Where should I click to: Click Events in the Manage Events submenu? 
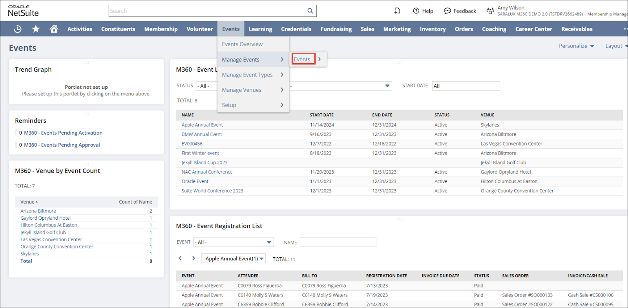(302, 59)
